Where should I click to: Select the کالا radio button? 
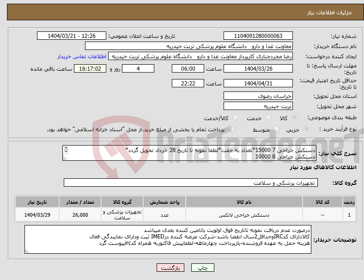(294, 117)
